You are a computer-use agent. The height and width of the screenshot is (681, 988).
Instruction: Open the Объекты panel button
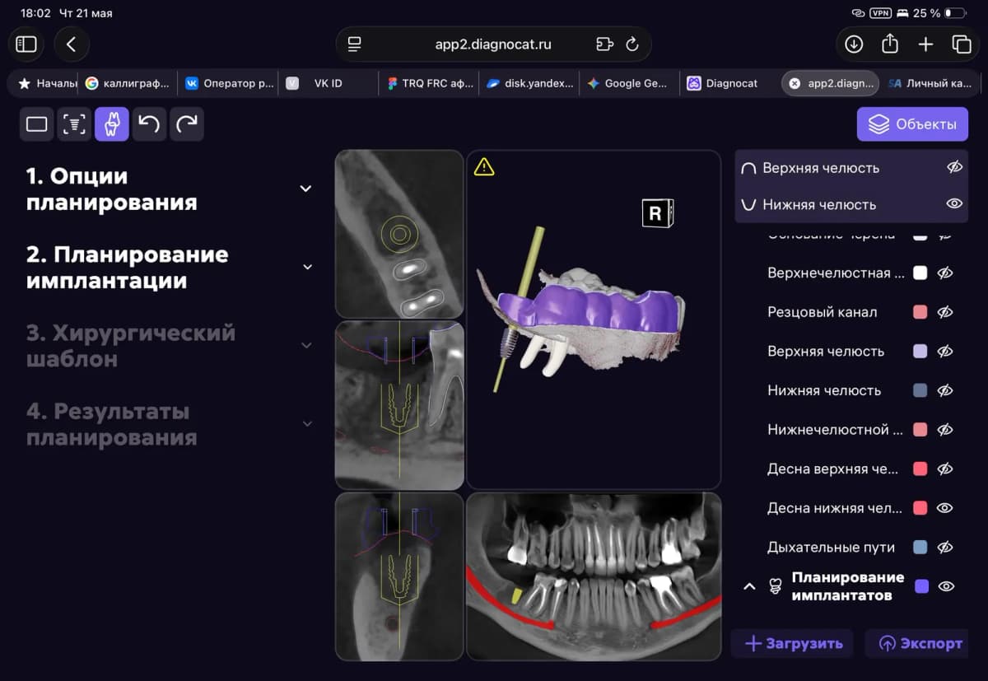pyautogui.click(x=912, y=124)
